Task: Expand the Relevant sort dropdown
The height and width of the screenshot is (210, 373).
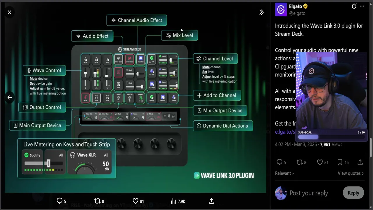Action: coord(285,173)
